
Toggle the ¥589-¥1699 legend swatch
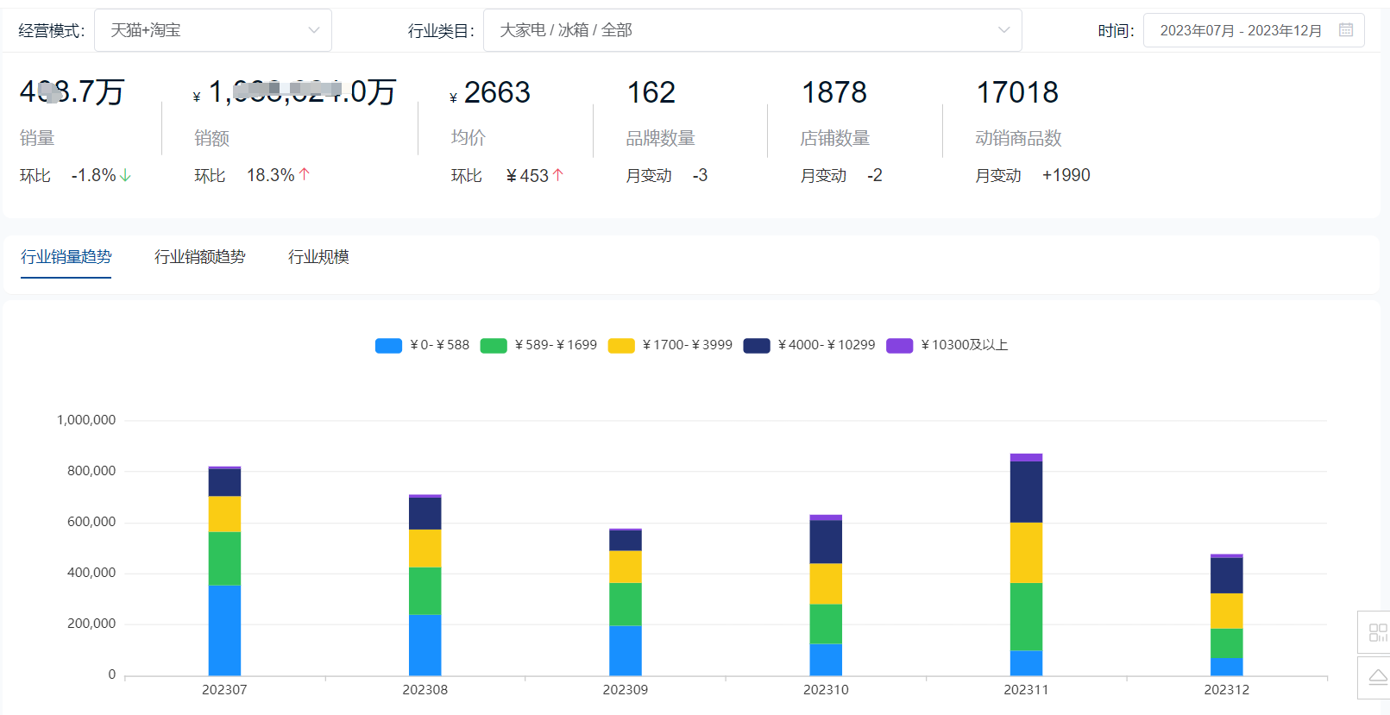pos(494,346)
